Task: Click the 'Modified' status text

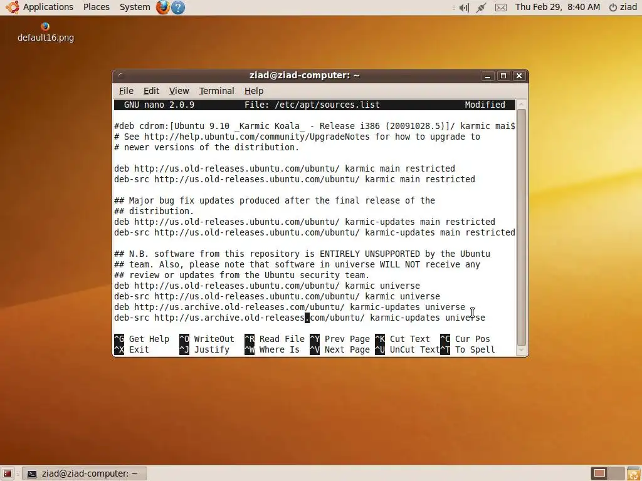Action: [x=485, y=105]
